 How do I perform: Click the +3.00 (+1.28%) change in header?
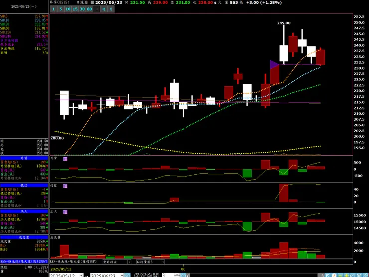point(264,3)
